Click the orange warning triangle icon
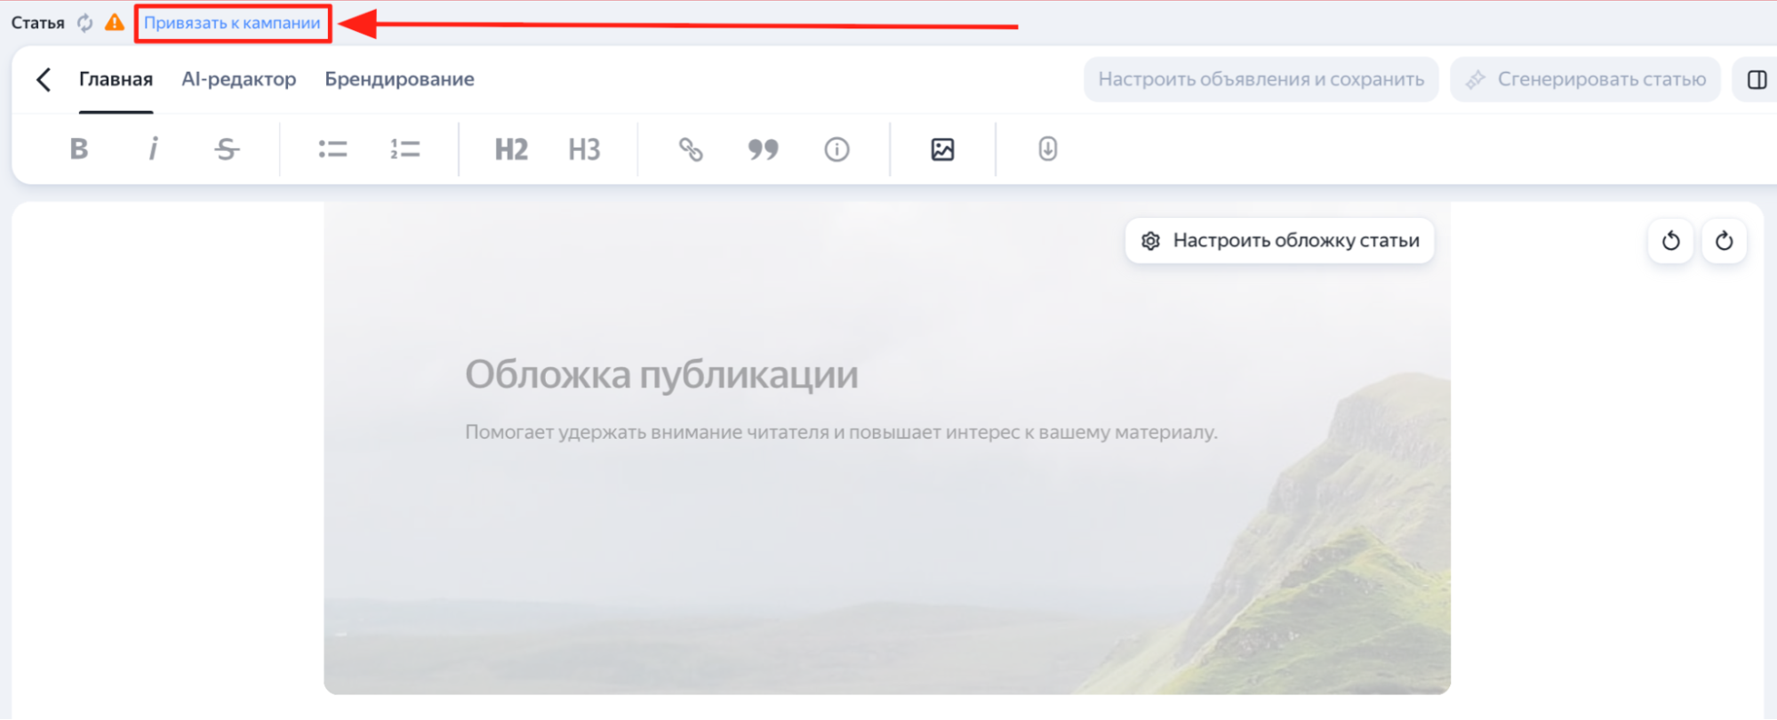 click(115, 22)
